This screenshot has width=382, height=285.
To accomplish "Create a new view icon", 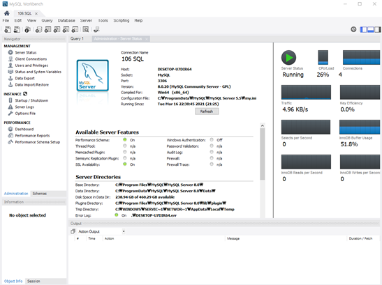I will click(57, 29).
